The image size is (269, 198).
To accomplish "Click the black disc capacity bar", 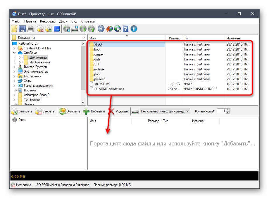I will pyautogui.click(x=134, y=176).
